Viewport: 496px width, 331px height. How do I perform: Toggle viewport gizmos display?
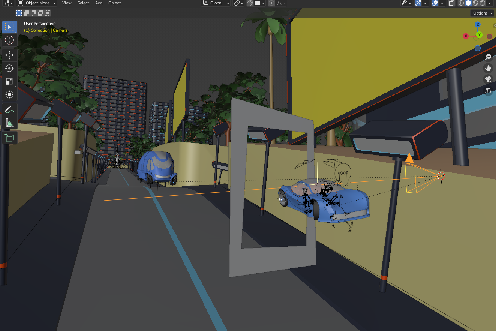tap(418, 3)
